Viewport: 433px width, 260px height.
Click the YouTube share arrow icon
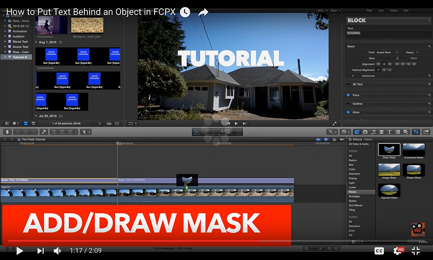tap(203, 12)
